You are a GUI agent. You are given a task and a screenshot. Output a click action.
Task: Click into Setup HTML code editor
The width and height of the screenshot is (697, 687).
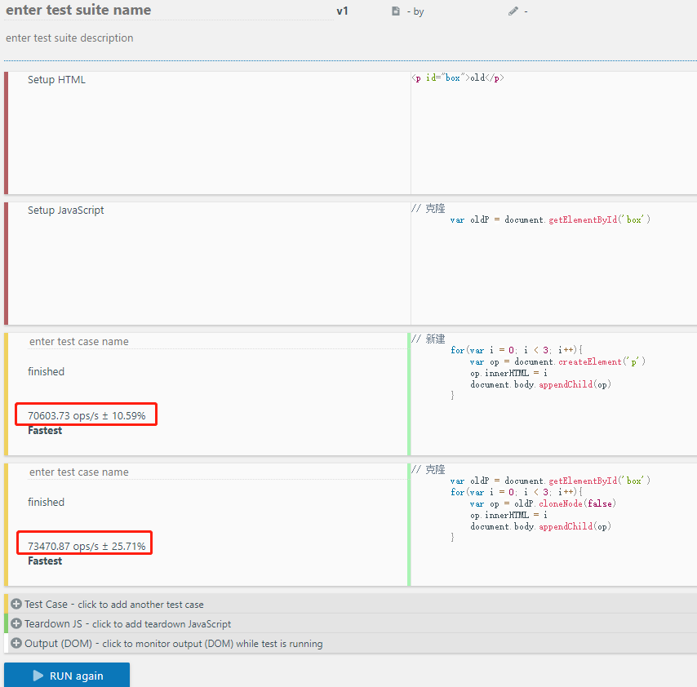click(554, 133)
